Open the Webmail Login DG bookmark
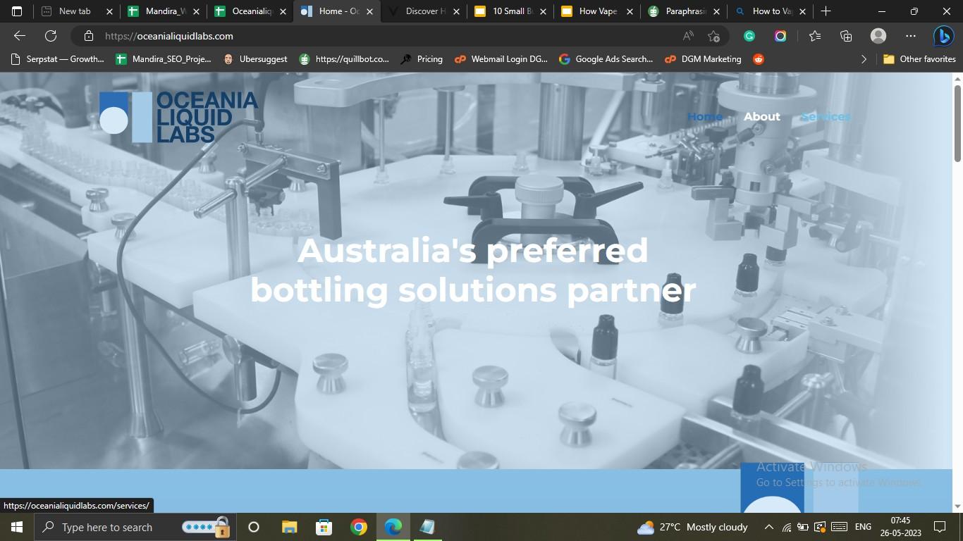 pos(501,59)
